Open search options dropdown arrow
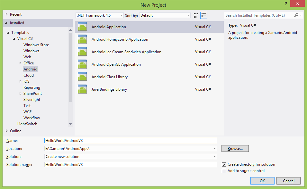The height and width of the screenshot is (189, 307). coord(301,15)
